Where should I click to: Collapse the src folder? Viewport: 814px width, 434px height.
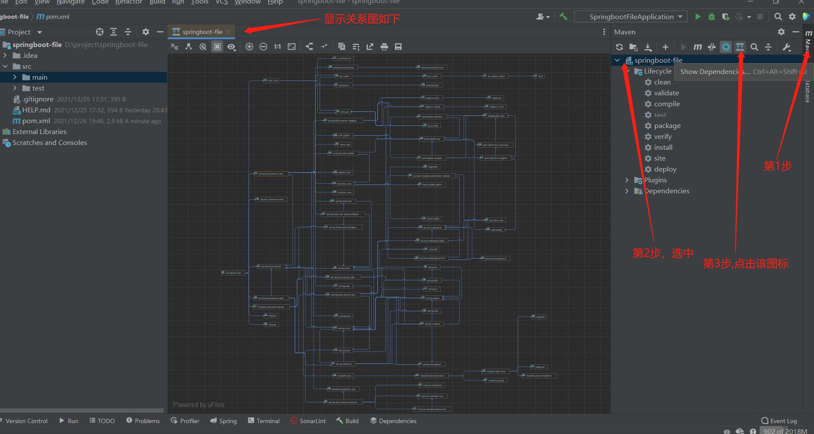pos(5,66)
